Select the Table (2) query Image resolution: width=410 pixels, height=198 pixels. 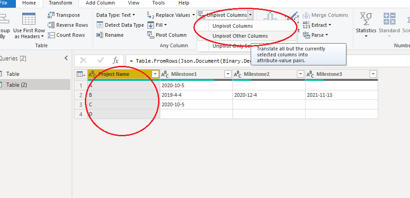click(16, 85)
